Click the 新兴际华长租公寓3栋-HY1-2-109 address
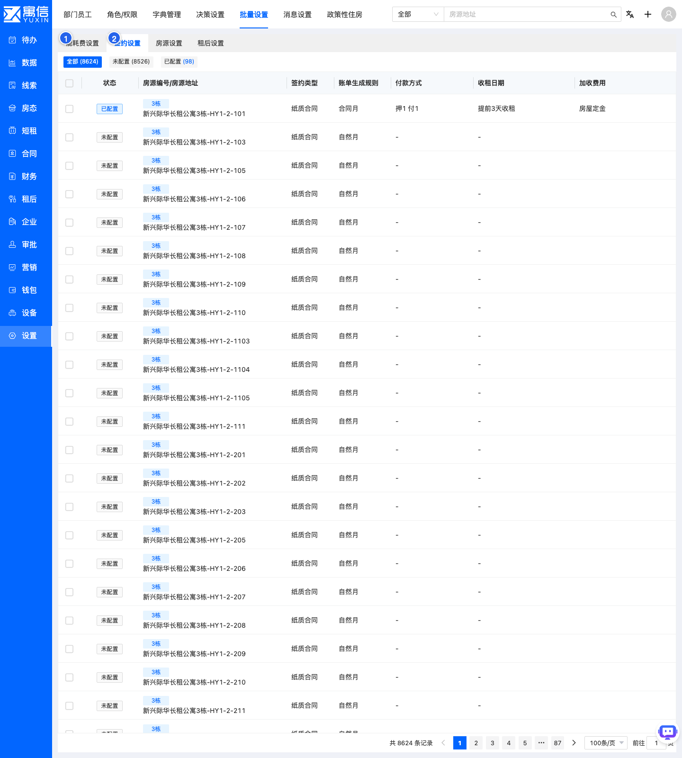The height and width of the screenshot is (758, 682). pyautogui.click(x=194, y=284)
